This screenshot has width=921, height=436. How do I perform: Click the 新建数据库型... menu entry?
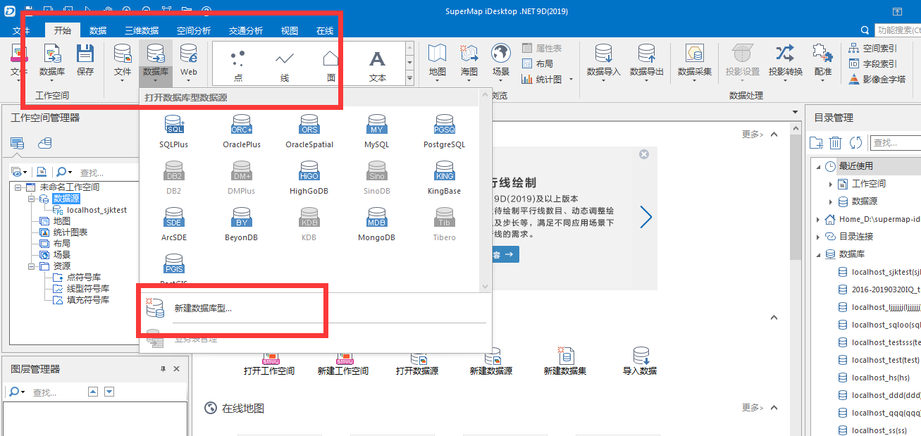(x=314, y=308)
